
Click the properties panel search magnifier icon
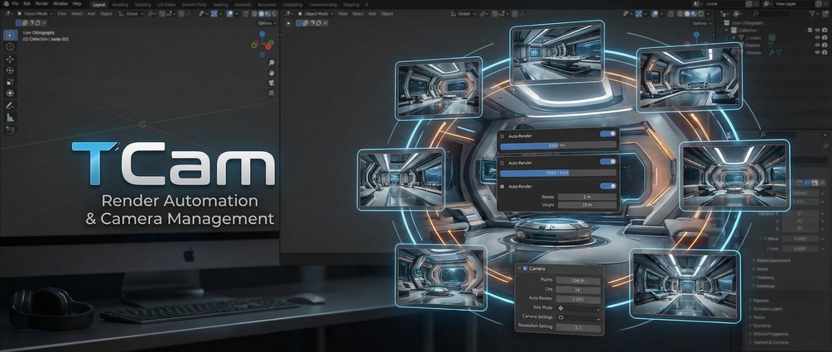coord(763,135)
